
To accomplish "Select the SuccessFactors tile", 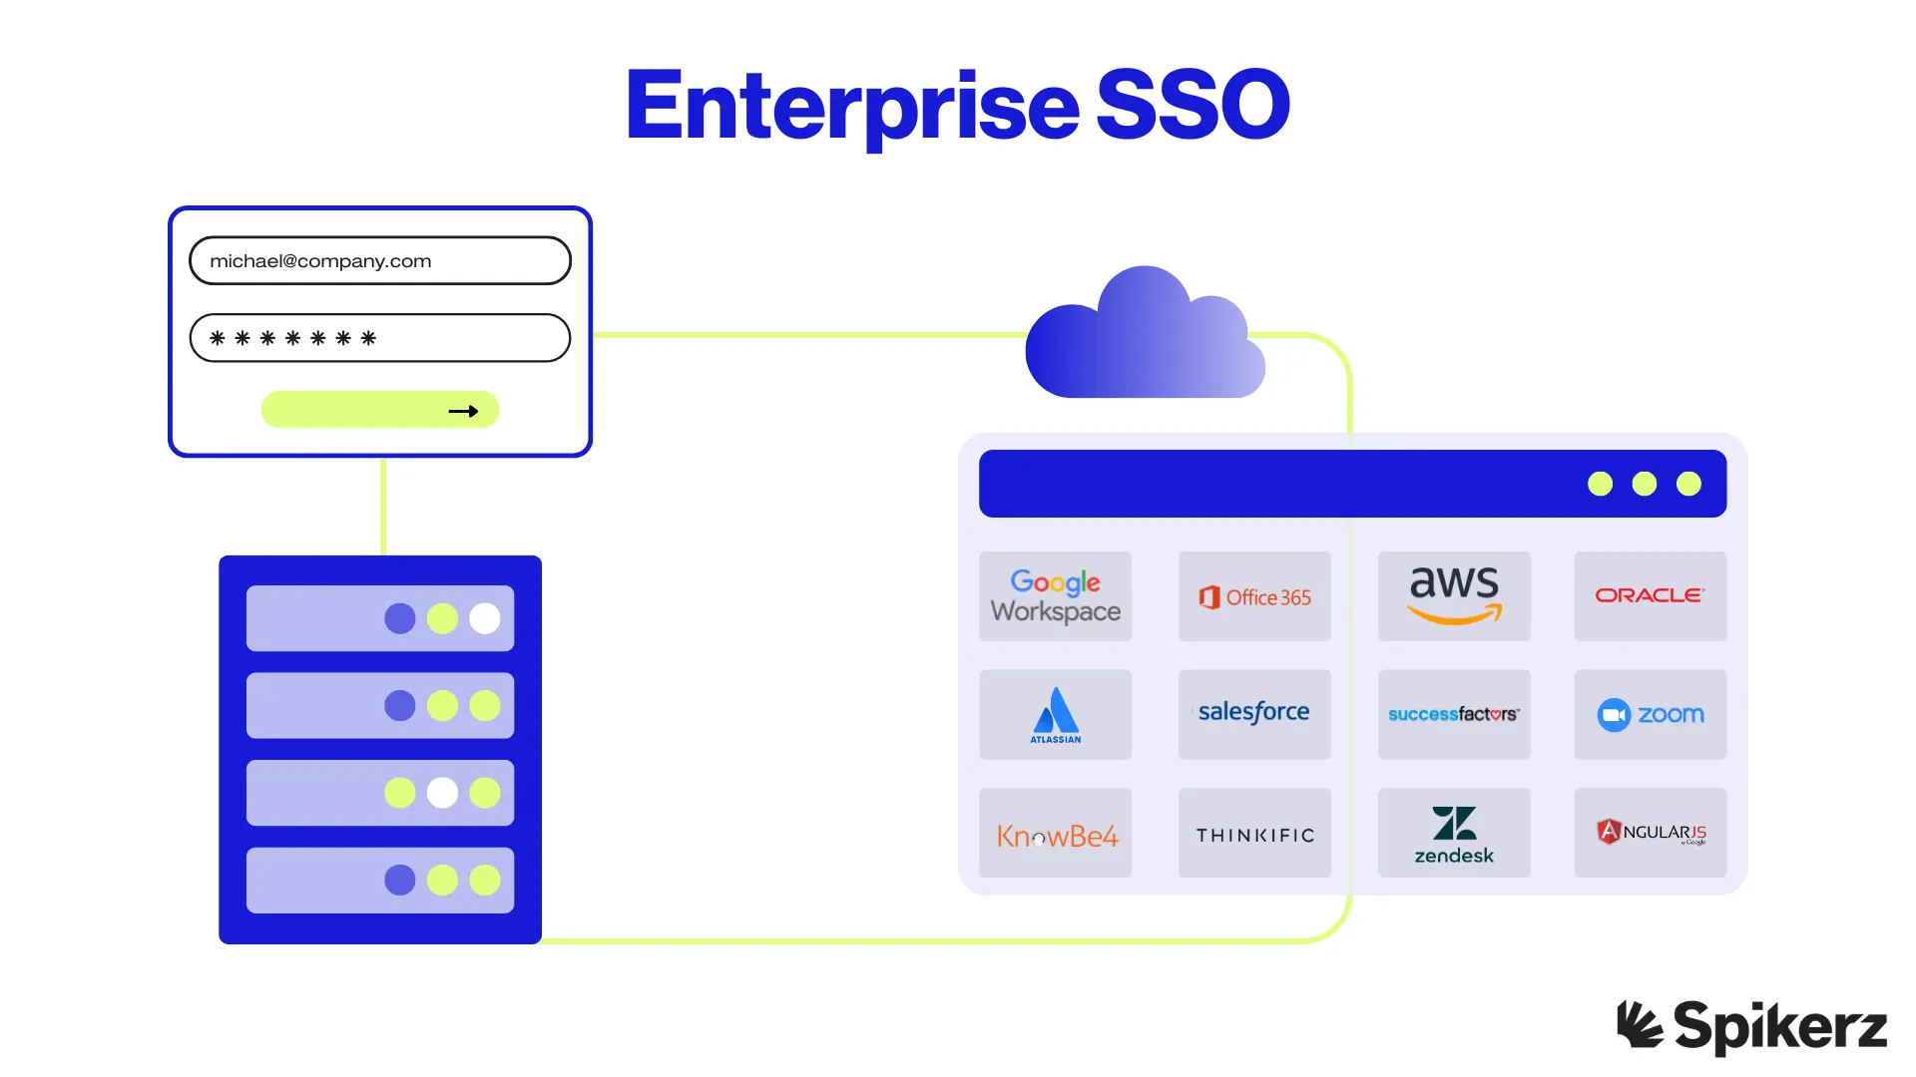I will pyautogui.click(x=1454, y=714).
